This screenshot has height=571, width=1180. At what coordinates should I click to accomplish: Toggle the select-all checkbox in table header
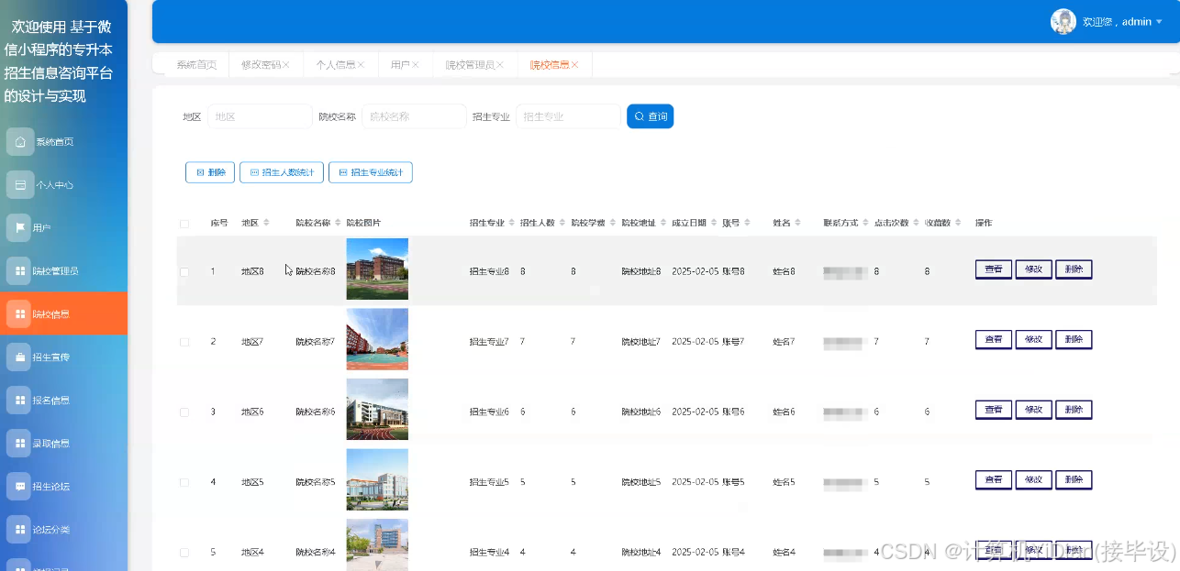[184, 222]
